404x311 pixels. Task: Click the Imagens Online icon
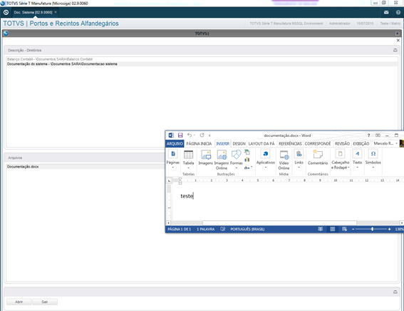(222, 160)
